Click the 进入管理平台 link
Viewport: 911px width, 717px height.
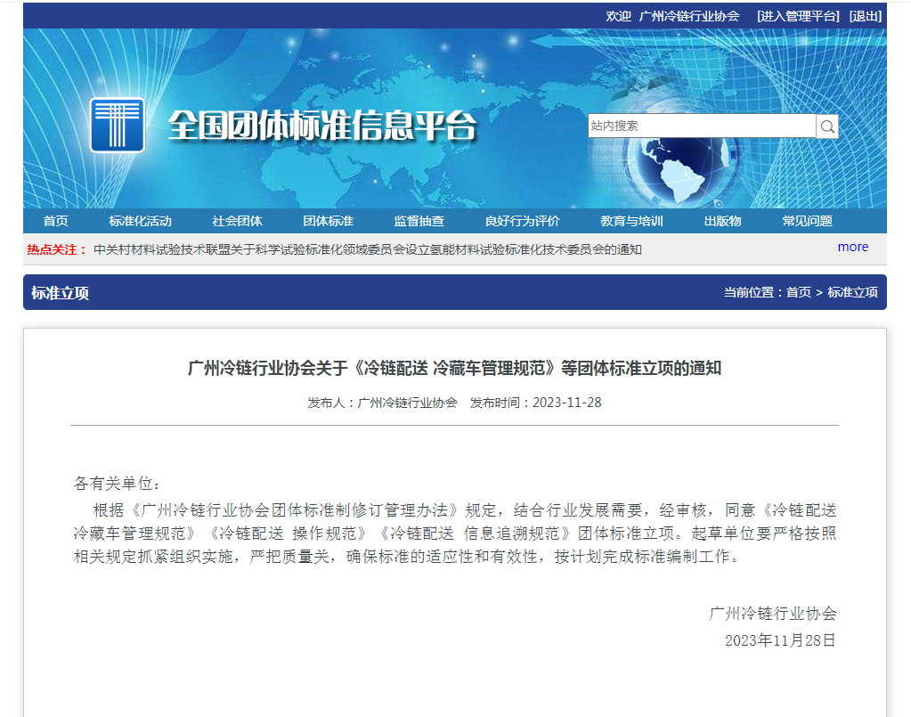798,16
